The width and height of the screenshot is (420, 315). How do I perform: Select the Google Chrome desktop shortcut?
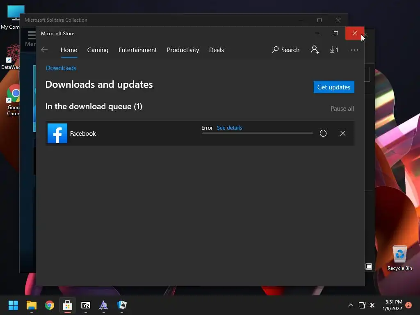pyautogui.click(x=13, y=100)
